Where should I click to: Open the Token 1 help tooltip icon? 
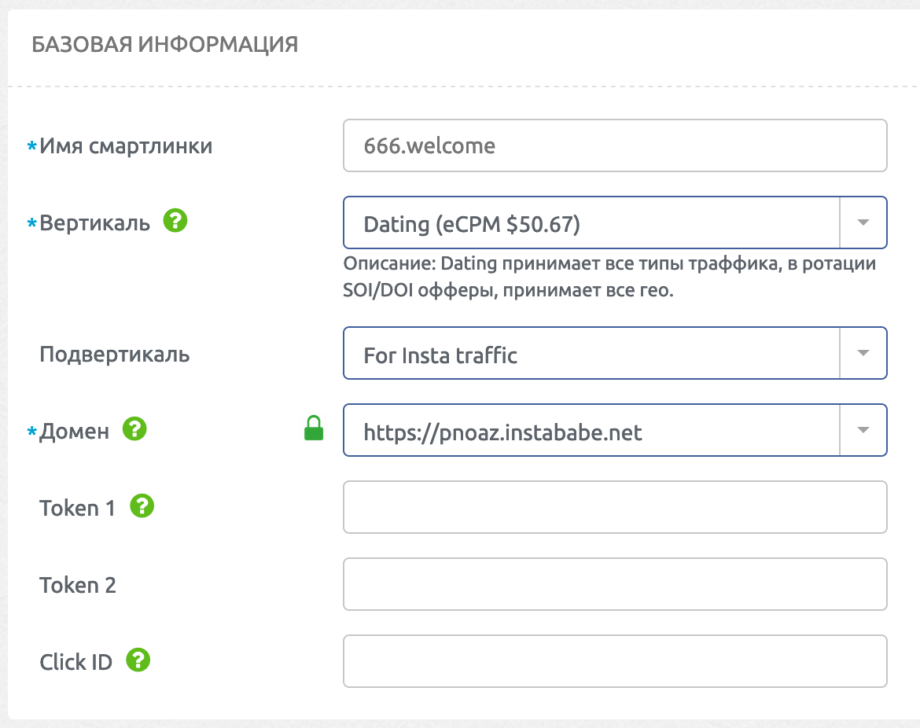142,506
